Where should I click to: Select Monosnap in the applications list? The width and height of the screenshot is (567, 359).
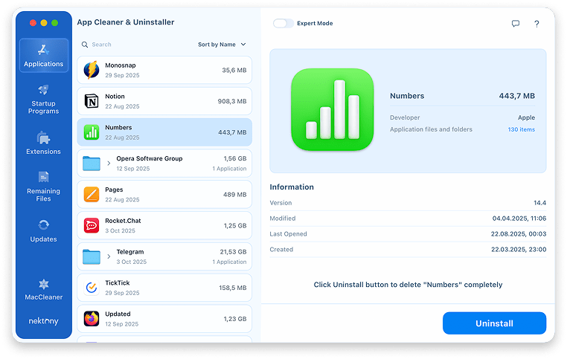164,70
